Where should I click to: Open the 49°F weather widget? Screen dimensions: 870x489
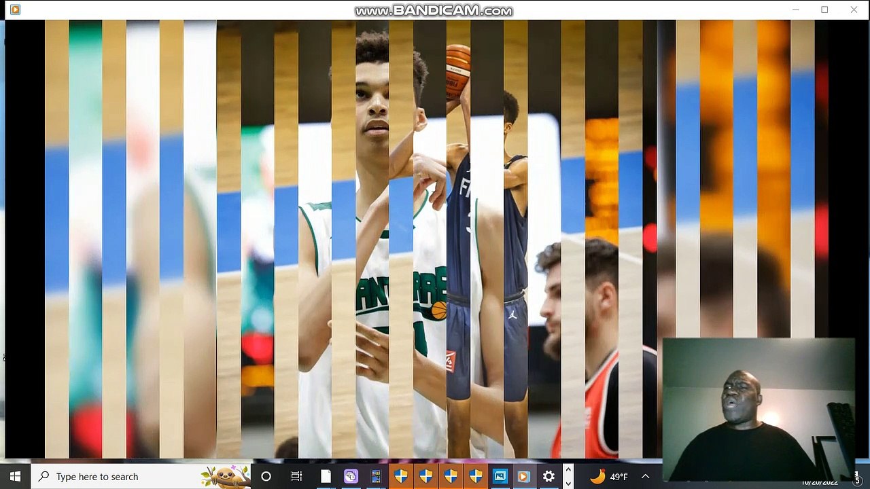(x=609, y=476)
